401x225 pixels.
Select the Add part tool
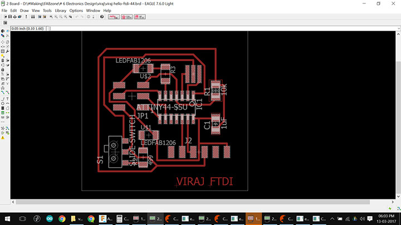coord(7,61)
